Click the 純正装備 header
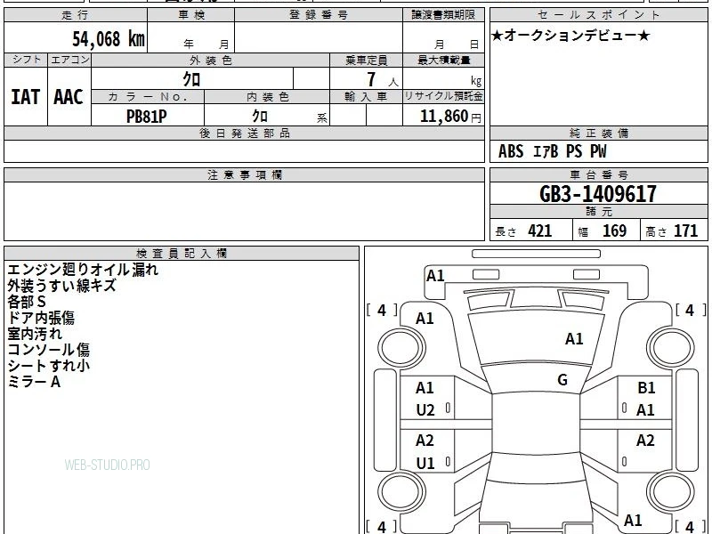Image resolution: width=712 pixels, height=534 pixels. 598,133
